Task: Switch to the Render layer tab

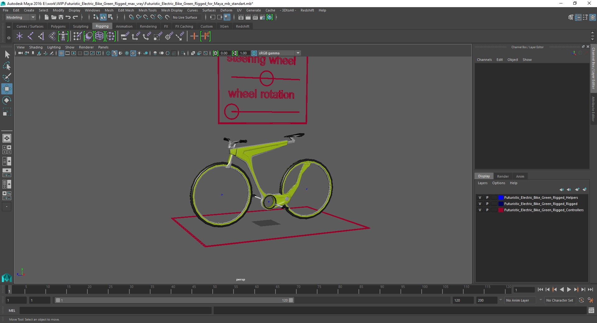Action: (x=503, y=176)
